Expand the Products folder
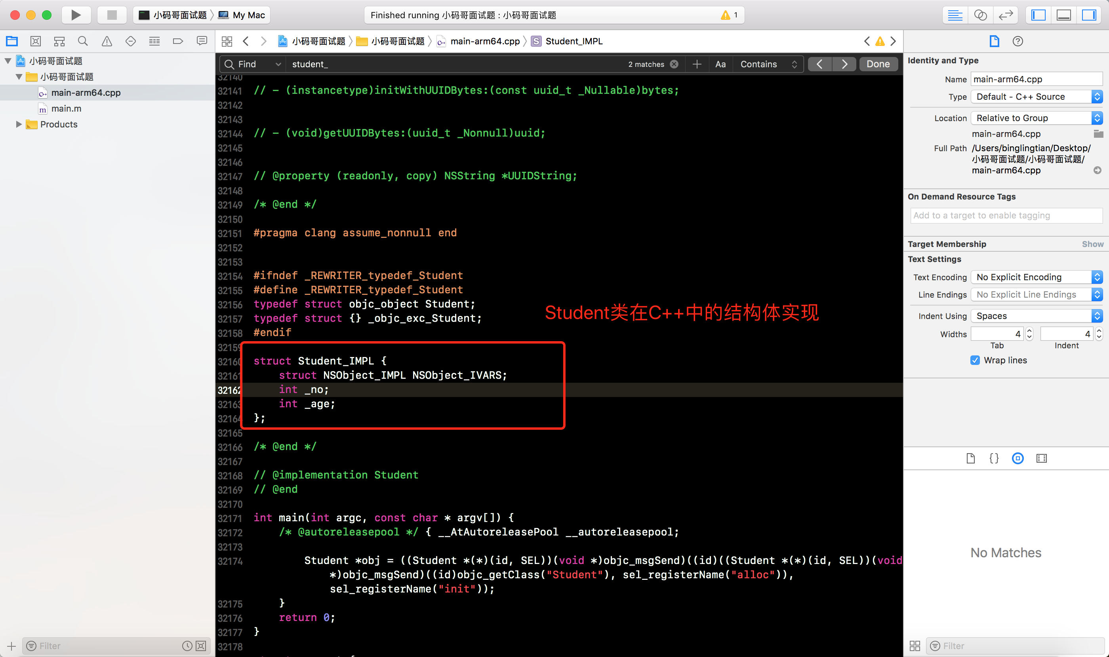1109x657 pixels. pyautogui.click(x=19, y=124)
